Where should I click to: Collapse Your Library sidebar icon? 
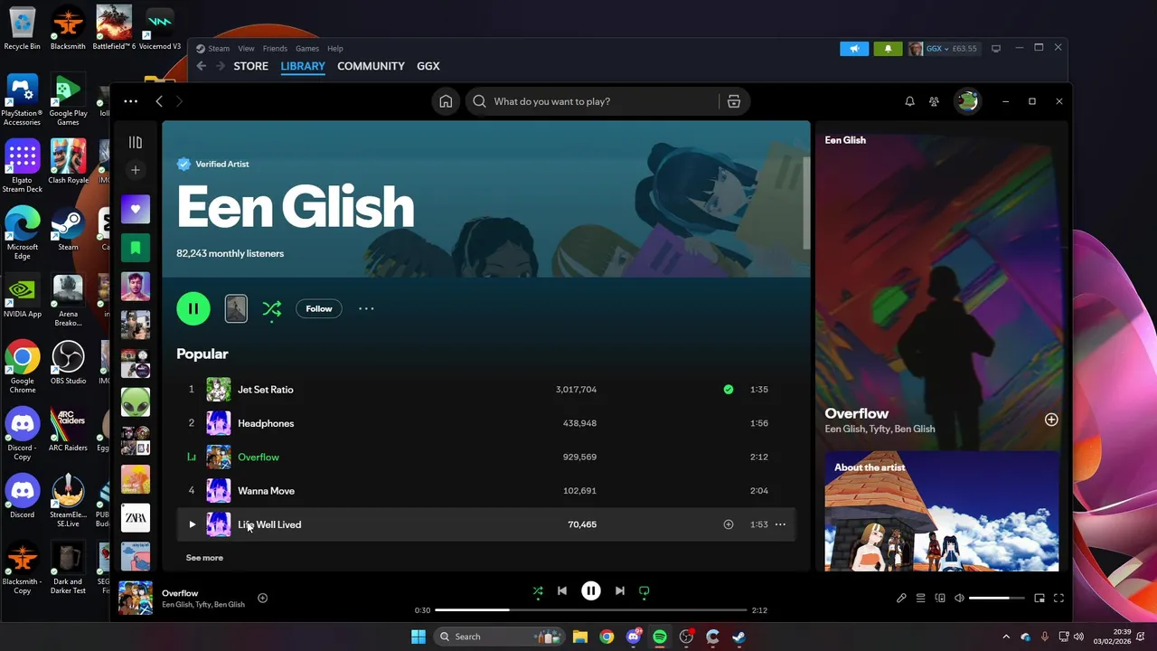pos(136,142)
